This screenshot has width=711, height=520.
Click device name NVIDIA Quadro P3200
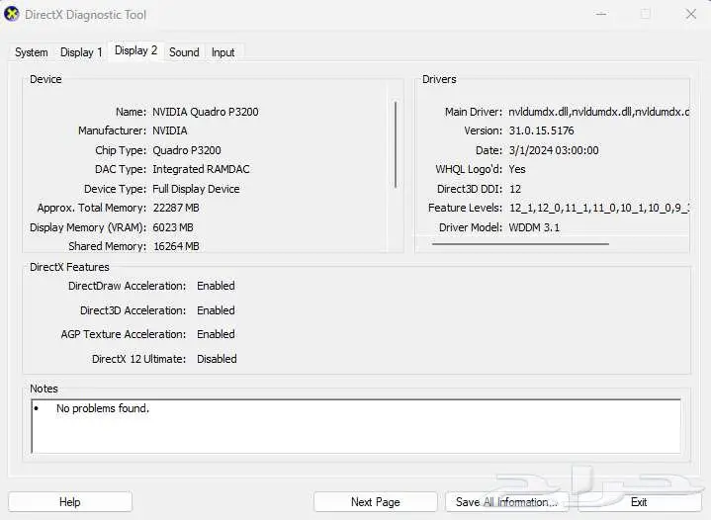(x=206, y=112)
